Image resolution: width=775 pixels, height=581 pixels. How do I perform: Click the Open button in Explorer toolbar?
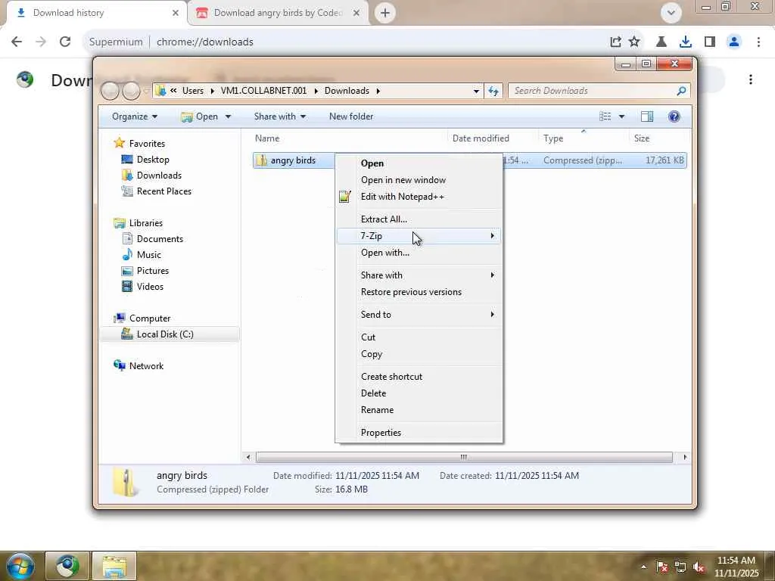point(200,117)
